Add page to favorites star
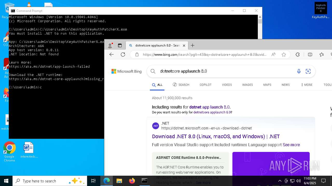Viewport: 332px width, 186px height. pos(284,55)
